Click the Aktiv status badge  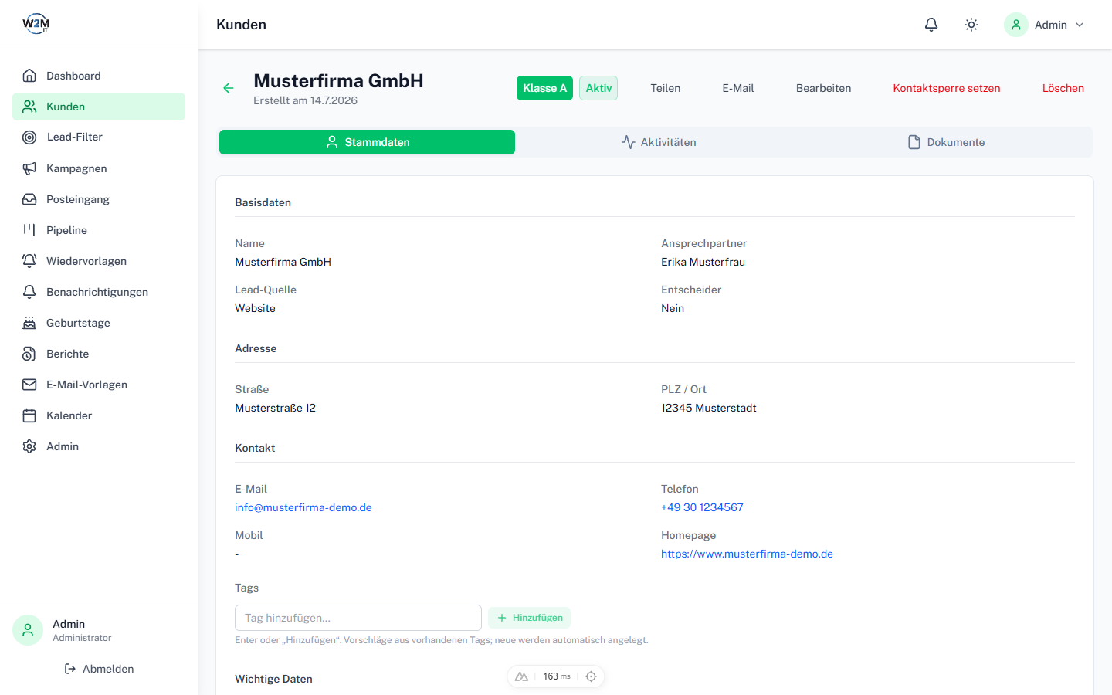(598, 88)
